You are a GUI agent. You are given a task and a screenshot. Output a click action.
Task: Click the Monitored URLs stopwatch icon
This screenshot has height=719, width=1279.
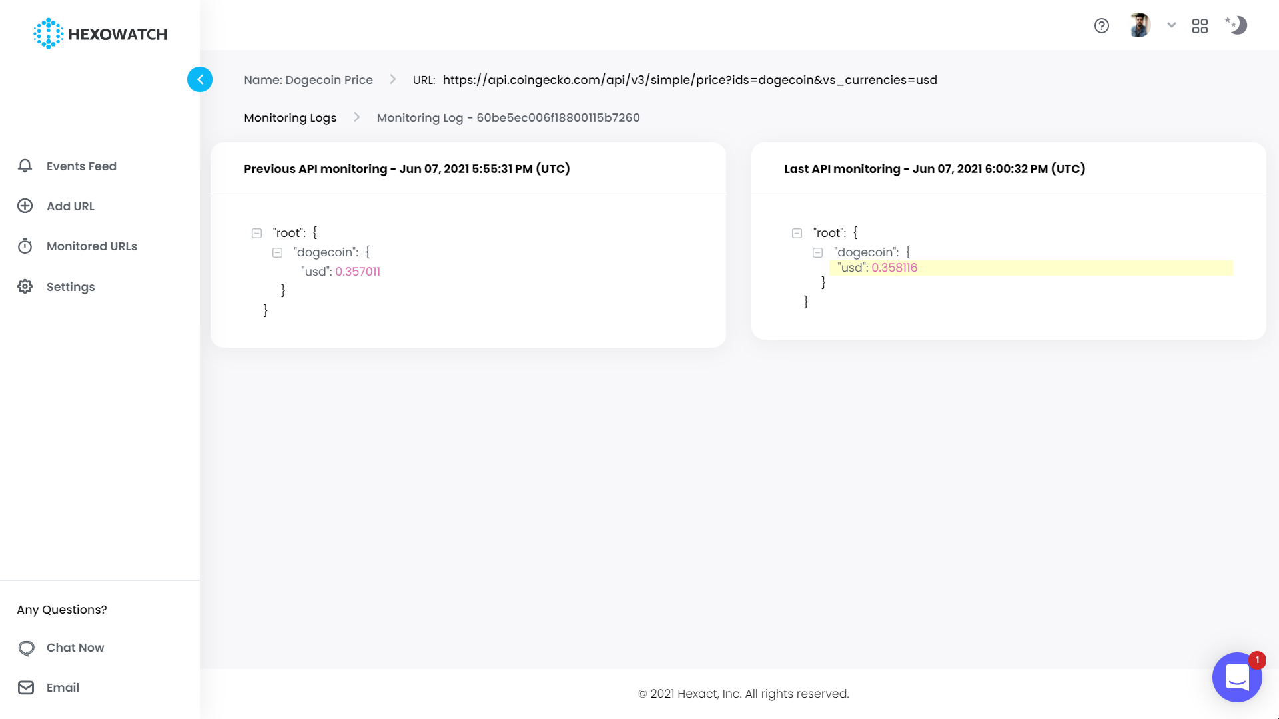[25, 246]
